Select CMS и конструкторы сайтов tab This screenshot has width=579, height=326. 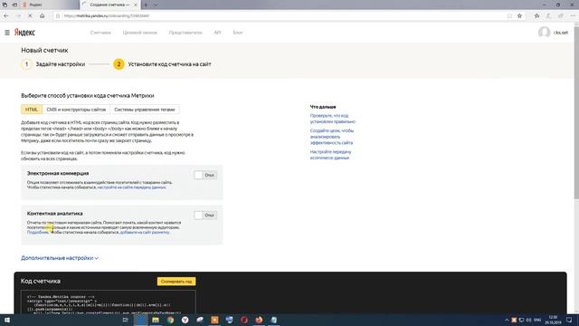76,110
